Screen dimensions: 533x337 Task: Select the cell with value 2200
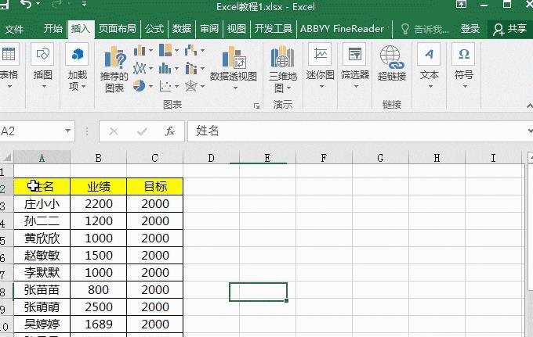pos(98,203)
